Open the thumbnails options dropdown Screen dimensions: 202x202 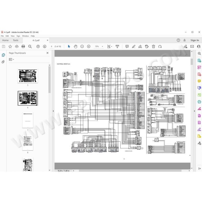[x=11, y=59]
